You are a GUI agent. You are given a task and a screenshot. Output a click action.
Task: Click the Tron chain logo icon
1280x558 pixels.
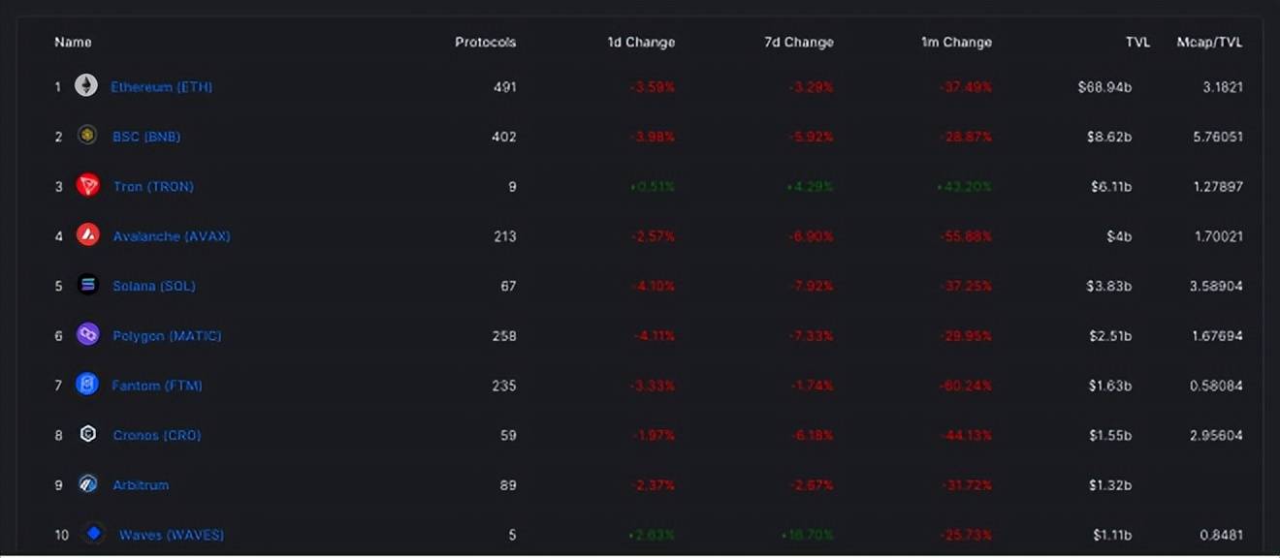coord(88,186)
